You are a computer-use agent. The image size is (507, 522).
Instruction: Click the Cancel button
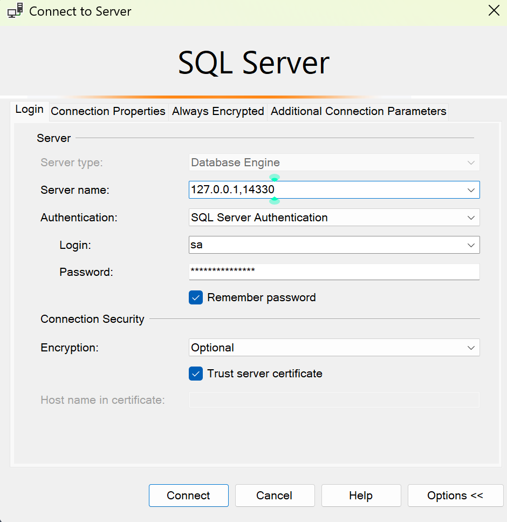point(275,496)
